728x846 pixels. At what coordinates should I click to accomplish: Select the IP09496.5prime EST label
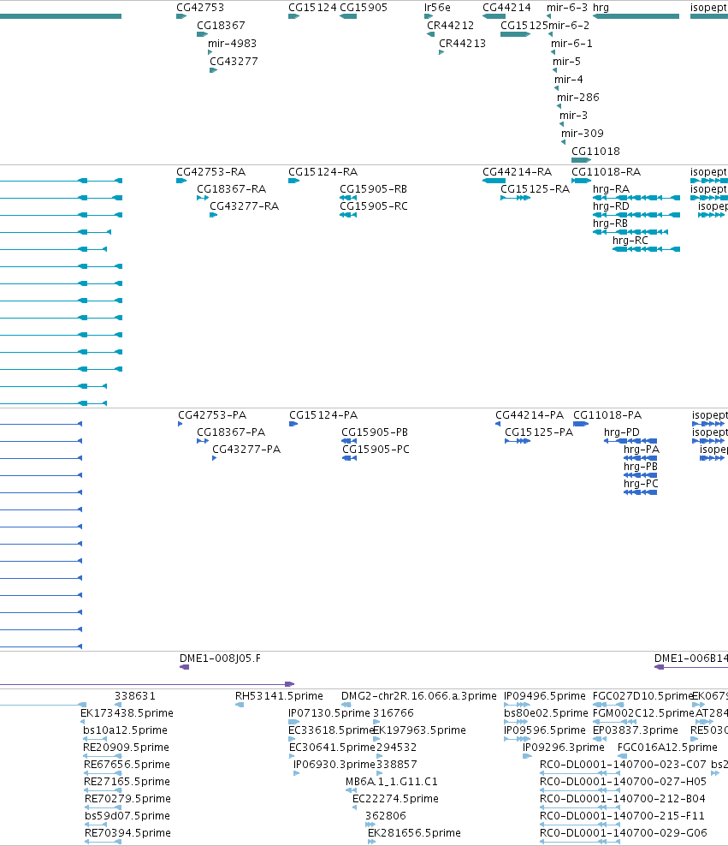[x=544, y=696]
